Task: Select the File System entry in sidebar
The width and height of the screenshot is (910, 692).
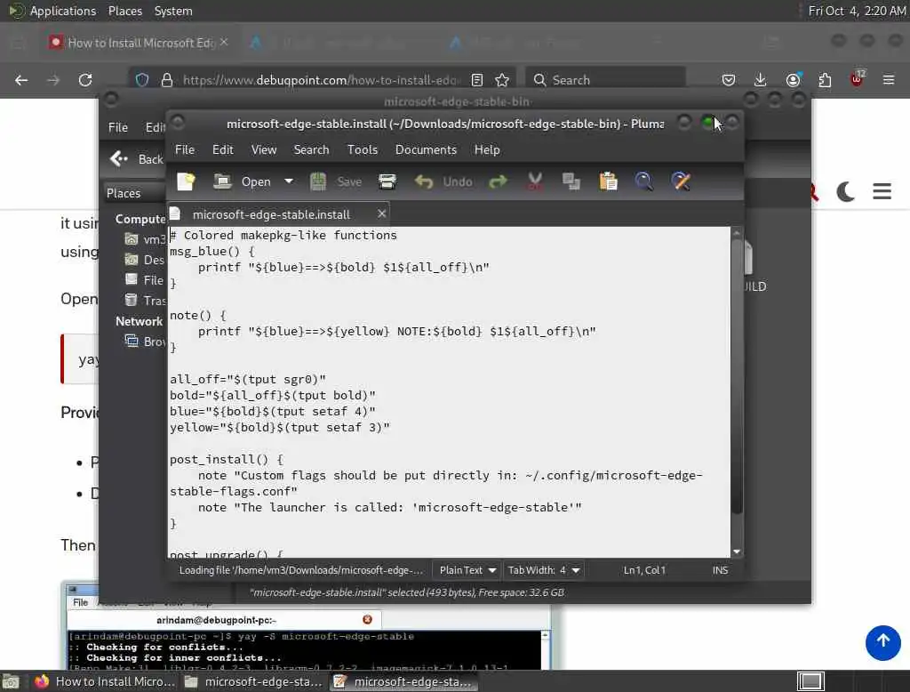Action: coord(146,280)
